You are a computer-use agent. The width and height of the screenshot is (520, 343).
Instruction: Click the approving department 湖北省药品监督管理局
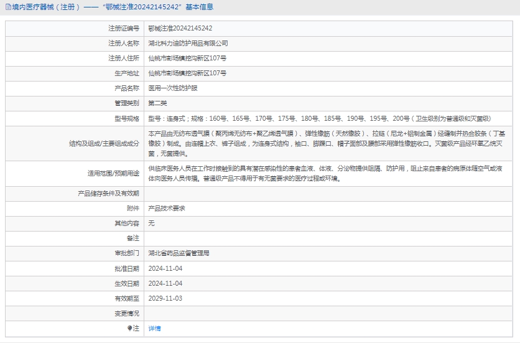point(179,253)
